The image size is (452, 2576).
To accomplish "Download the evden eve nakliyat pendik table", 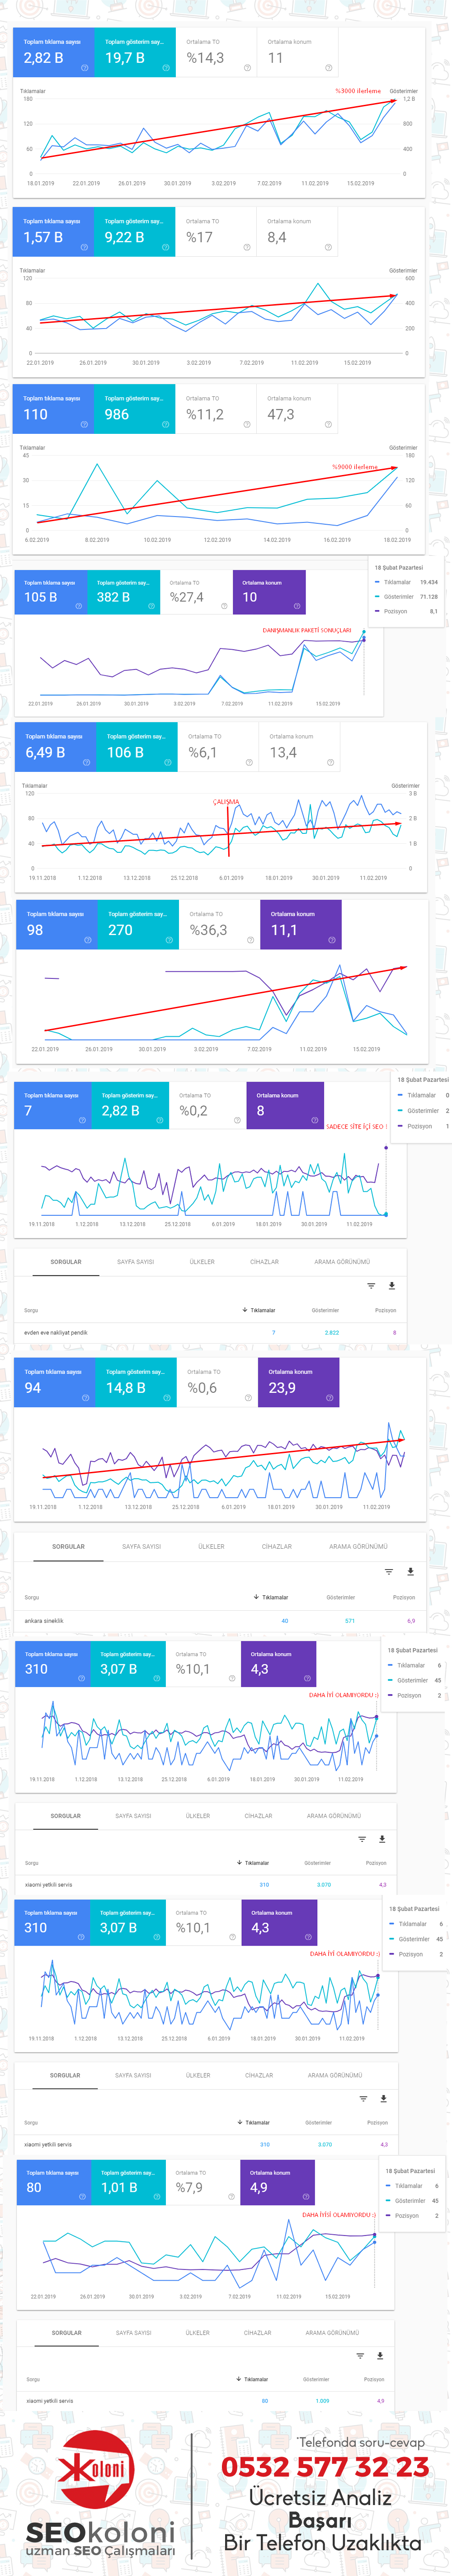I will [391, 1286].
